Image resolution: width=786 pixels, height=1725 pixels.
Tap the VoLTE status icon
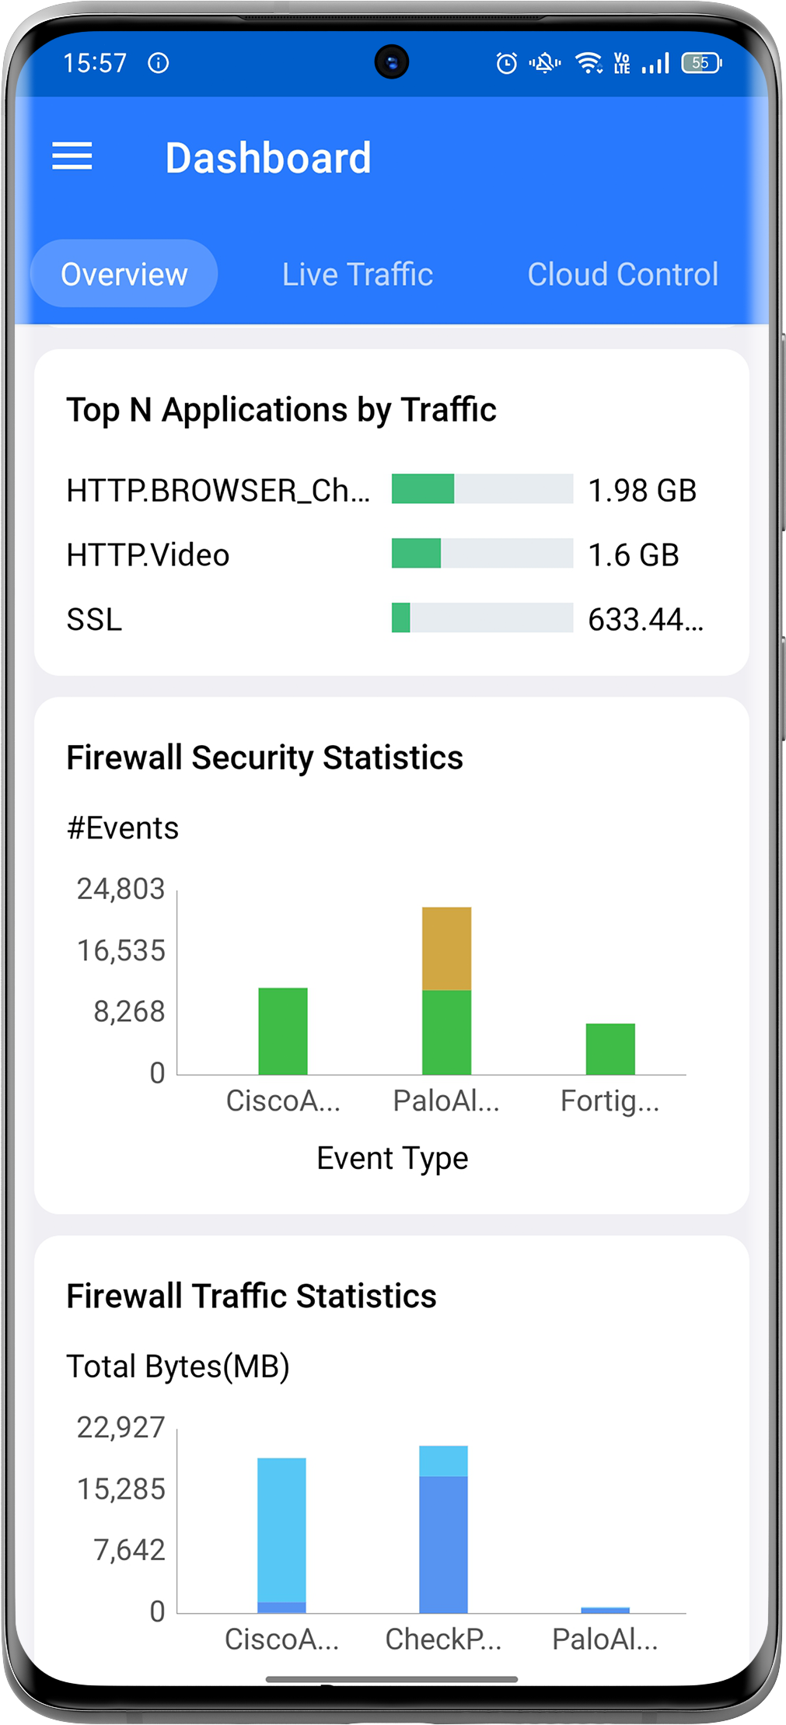622,63
